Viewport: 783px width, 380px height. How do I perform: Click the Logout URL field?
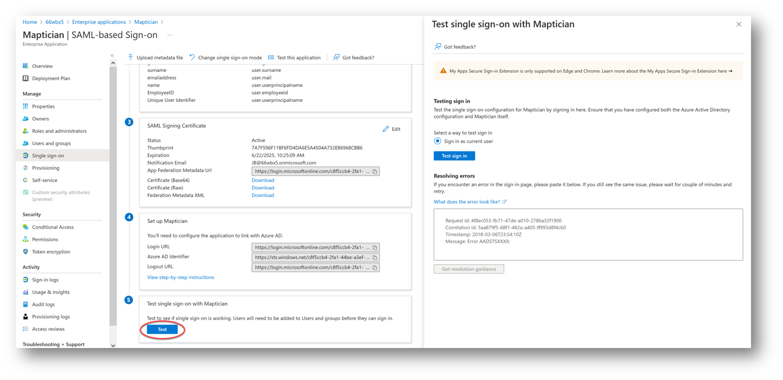pos(315,267)
